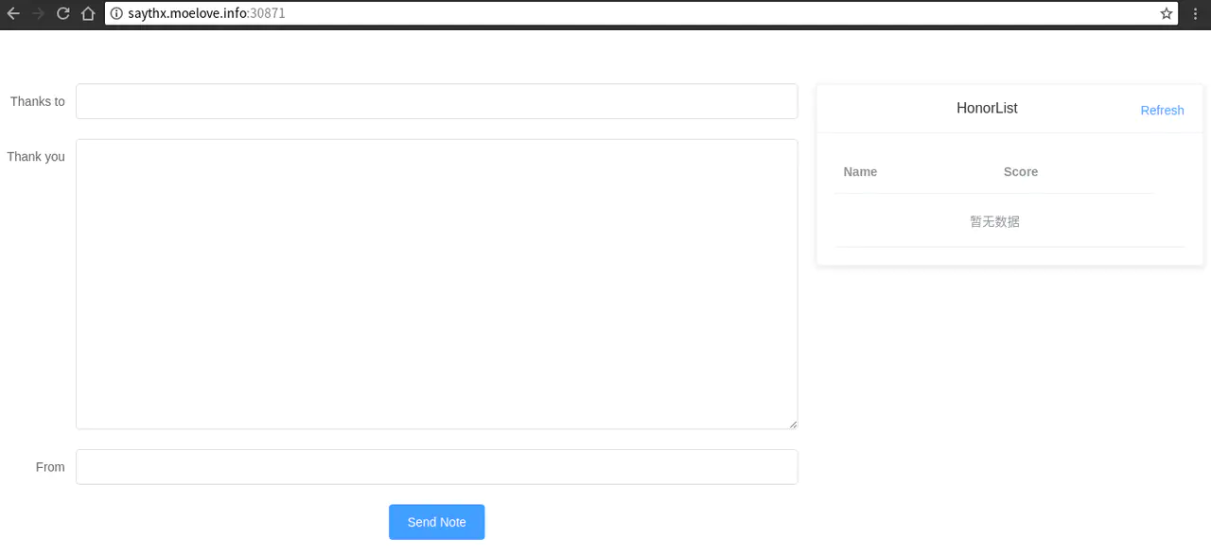Open the browser three-dot menu
This screenshot has height=555, width=1211.
point(1197,13)
